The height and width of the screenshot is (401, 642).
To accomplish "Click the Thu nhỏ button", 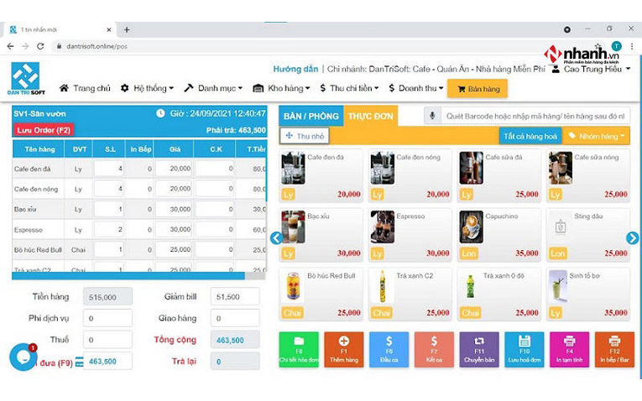I will (x=305, y=136).
